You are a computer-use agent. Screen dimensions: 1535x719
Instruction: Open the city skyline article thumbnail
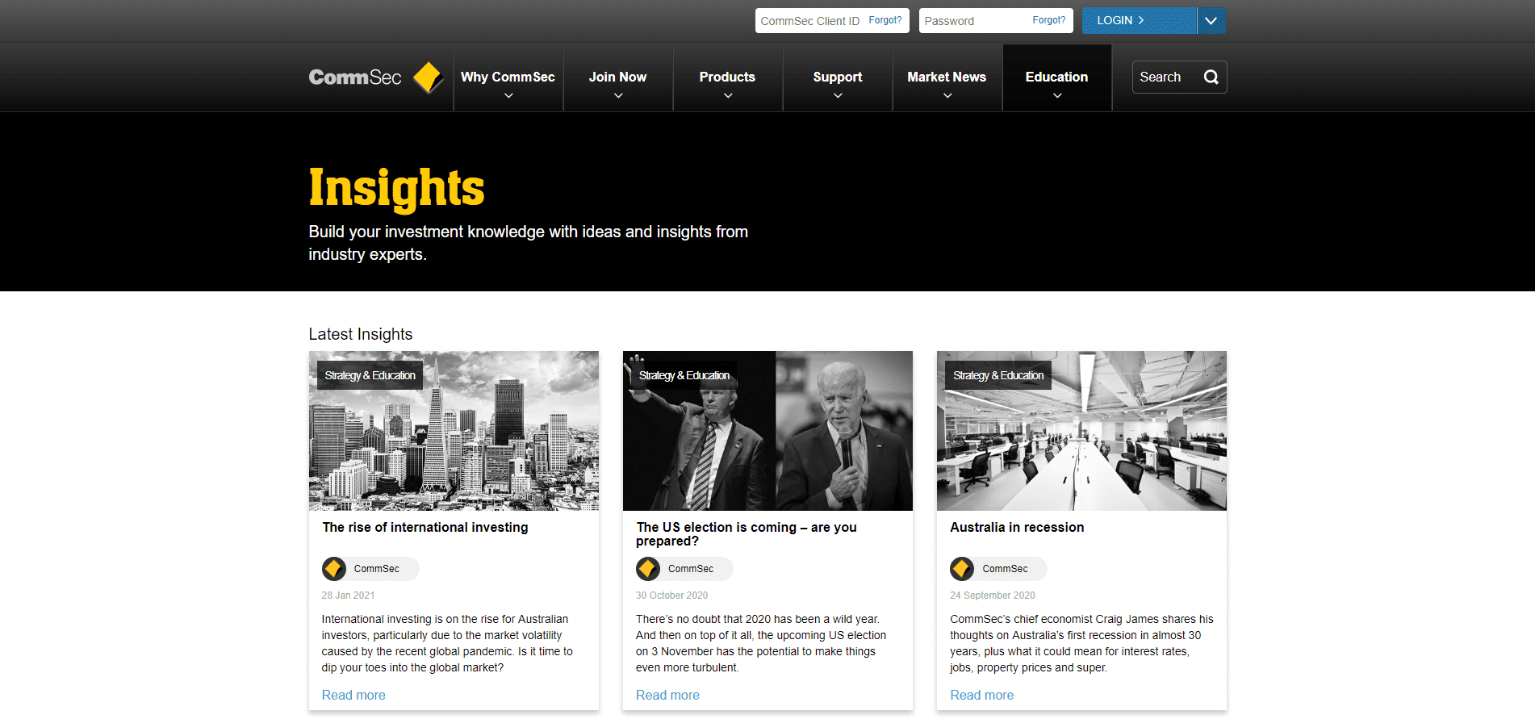tap(454, 431)
